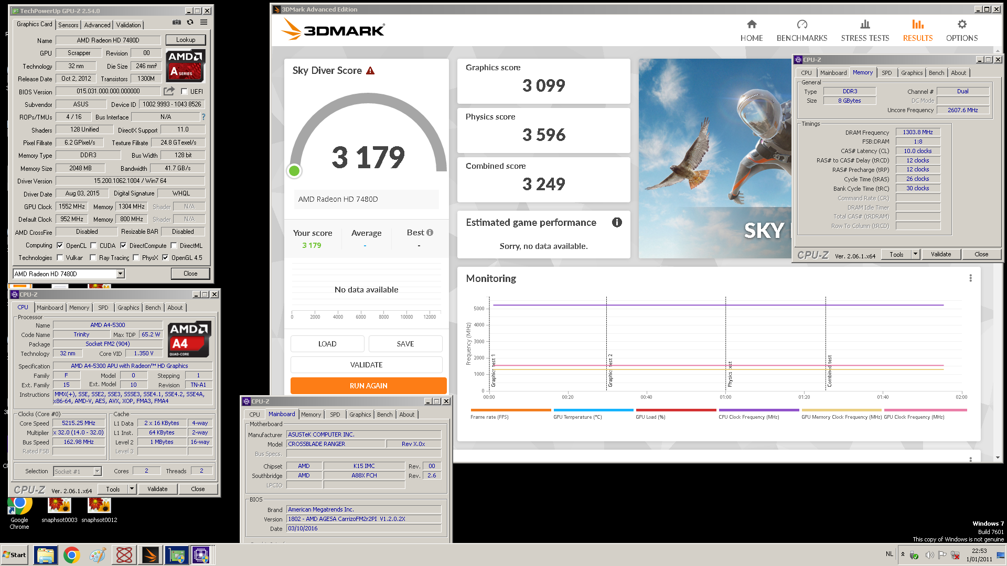
Task: Switch to the Validation tab in GPU-Z
Action: tap(128, 25)
